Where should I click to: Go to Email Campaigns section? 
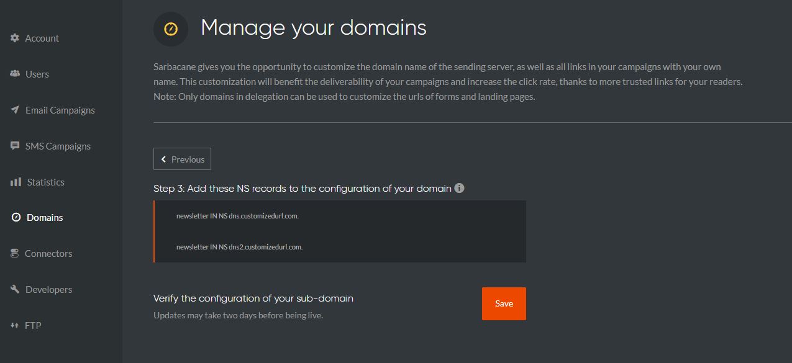coord(61,110)
